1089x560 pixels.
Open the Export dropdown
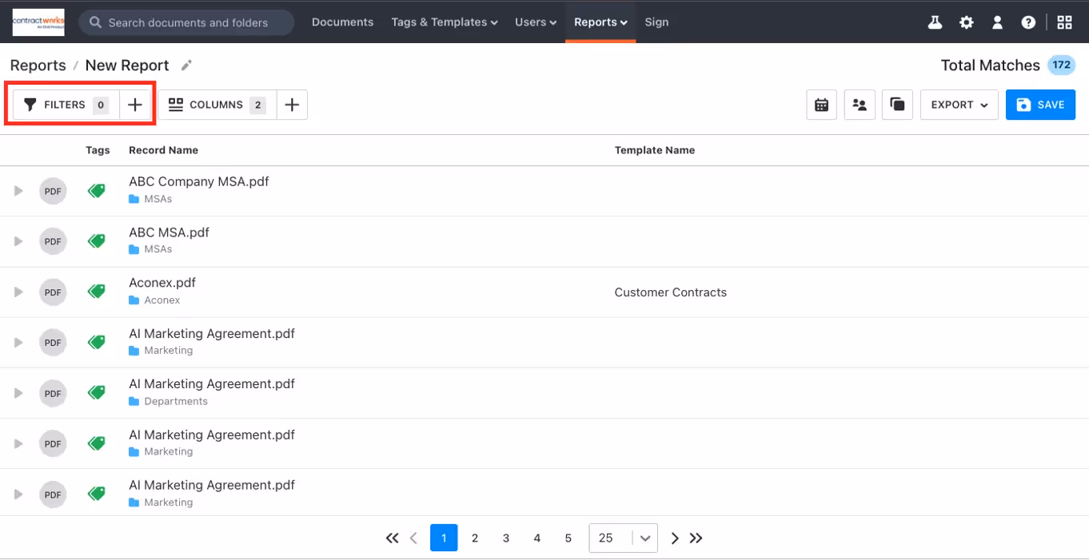[x=959, y=104]
